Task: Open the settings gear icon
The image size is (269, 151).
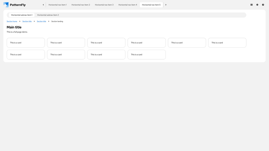Action: coord(257,5)
